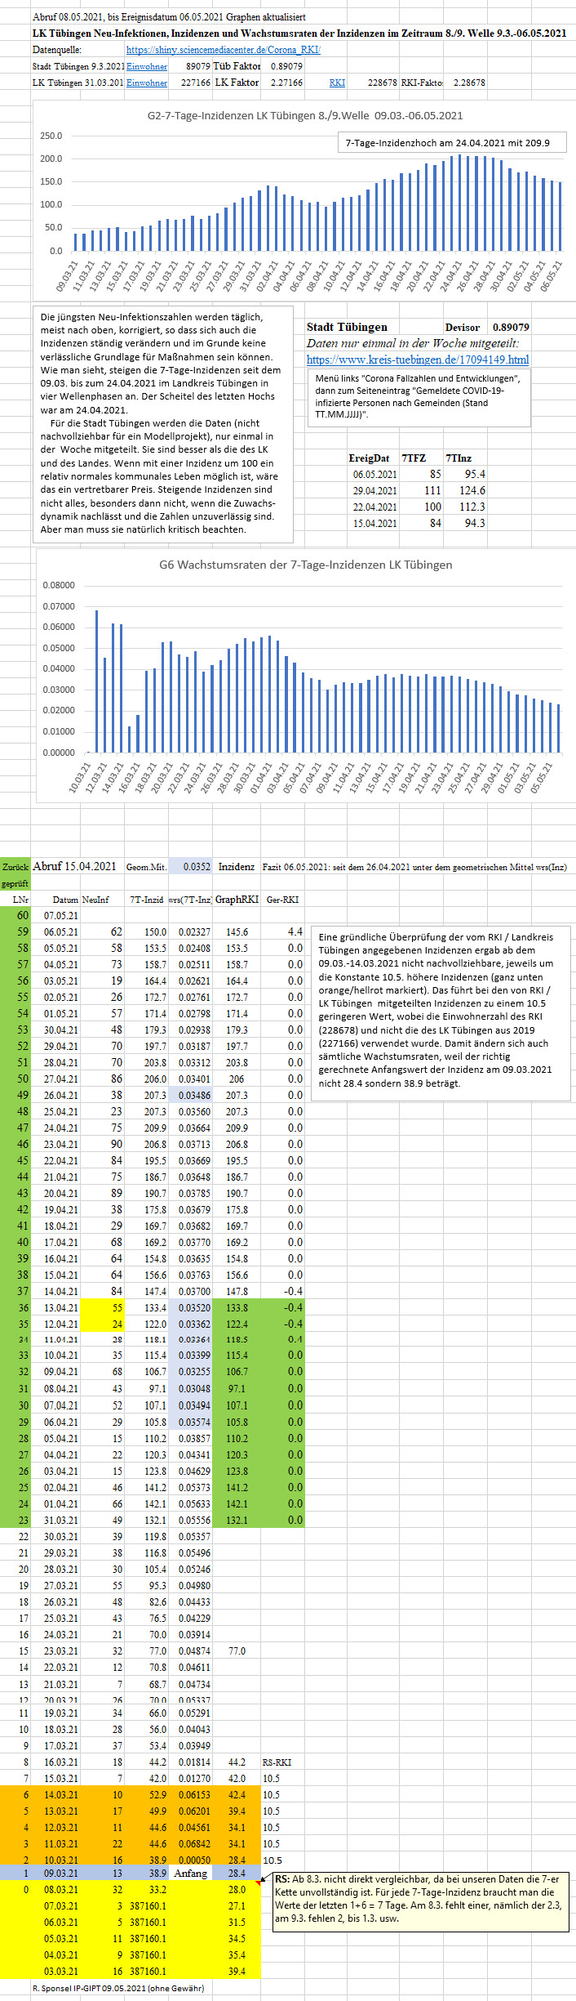Select the 145.6 GraphRKI value

tap(237, 932)
